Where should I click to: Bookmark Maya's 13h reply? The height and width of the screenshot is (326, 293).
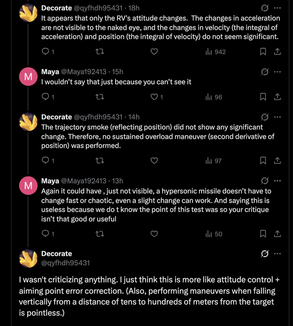click(x=263, y=234)
